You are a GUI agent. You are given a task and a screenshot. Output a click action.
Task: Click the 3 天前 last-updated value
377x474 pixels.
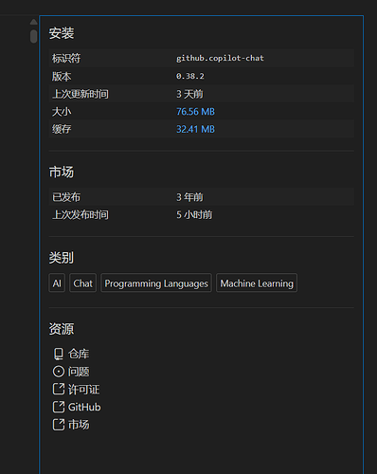189,94
